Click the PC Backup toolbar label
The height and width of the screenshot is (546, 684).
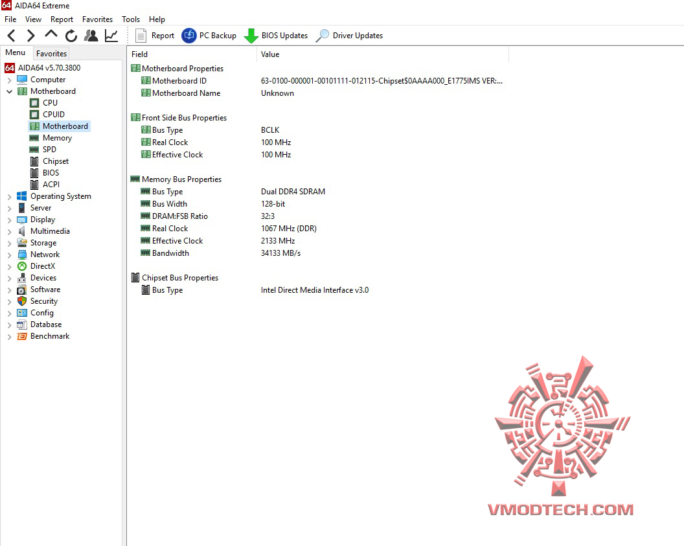click(218, 36)
